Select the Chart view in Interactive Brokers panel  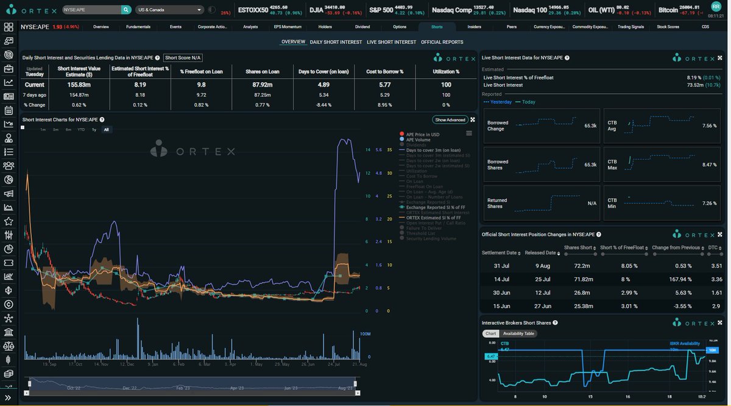[x=490, y=333]
